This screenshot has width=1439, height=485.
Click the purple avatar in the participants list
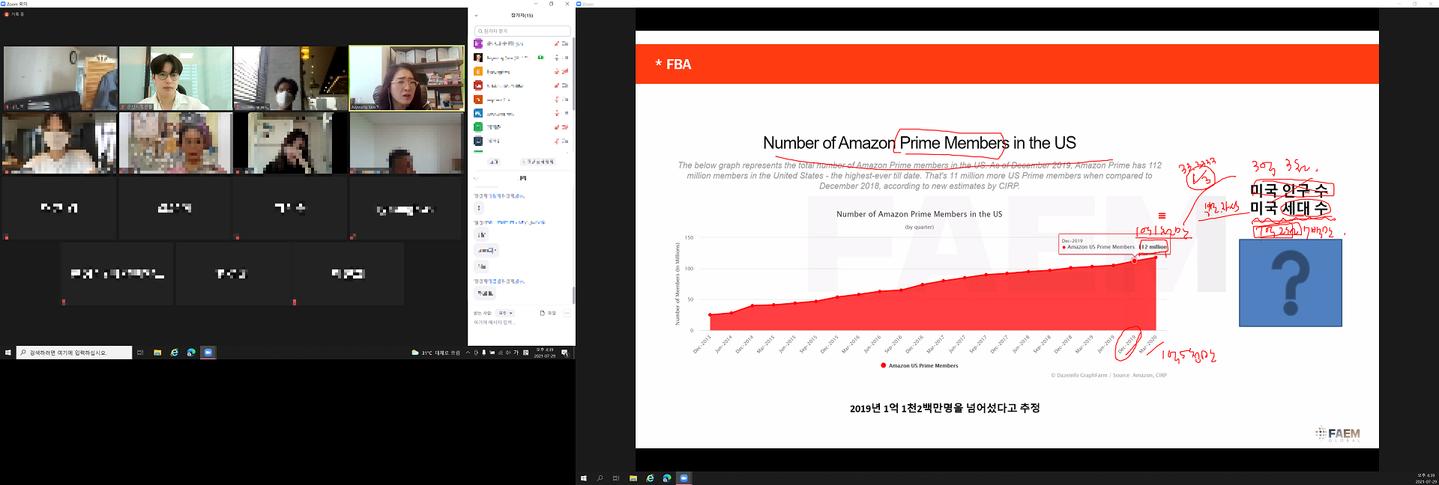478,43
